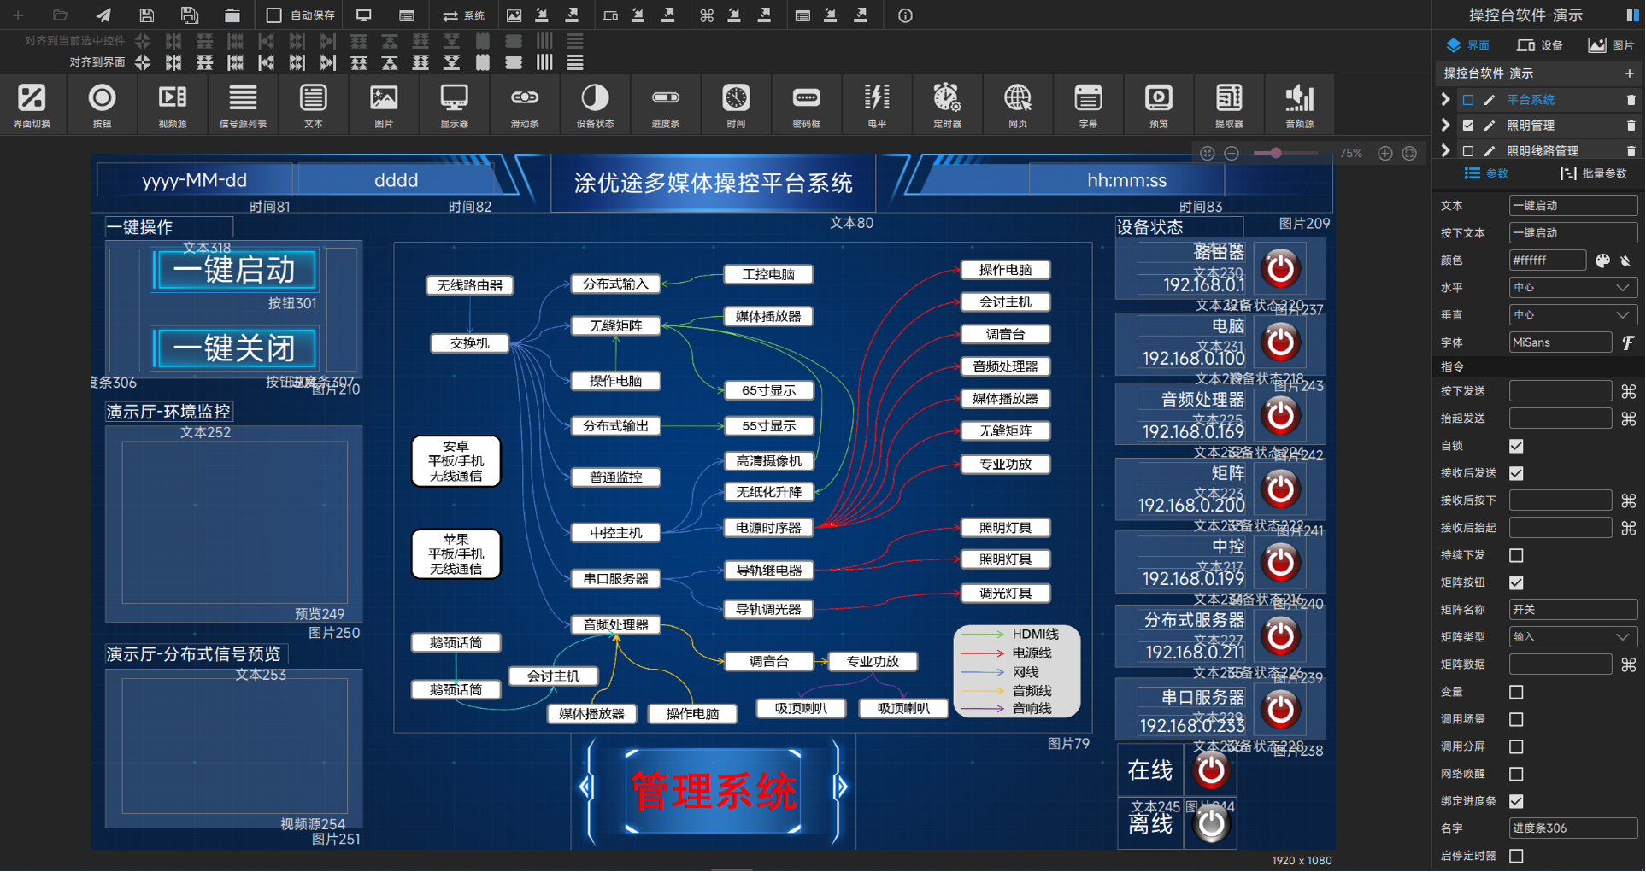Click the 音频源 audio component icon
The width and height of the screenshot is (1646, 872).
1299,105
